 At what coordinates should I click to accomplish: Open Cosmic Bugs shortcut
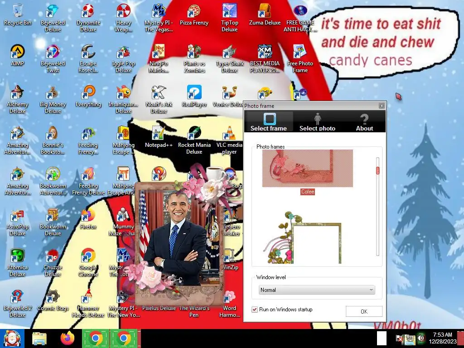click(x=53, y=300)
